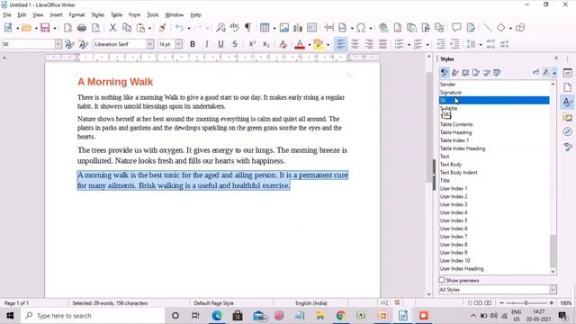
Task: Toggle Strikethrough formatting
Action: coord(235,44)
